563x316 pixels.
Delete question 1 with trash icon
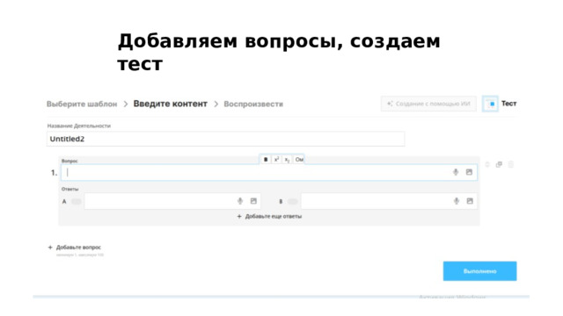click(510, 164)
